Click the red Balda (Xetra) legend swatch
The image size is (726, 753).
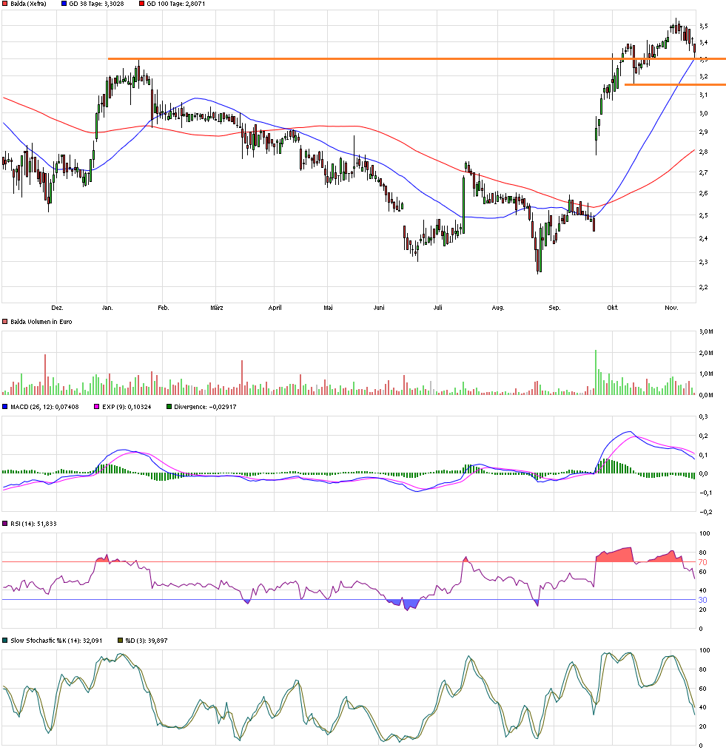coord(4,4)
